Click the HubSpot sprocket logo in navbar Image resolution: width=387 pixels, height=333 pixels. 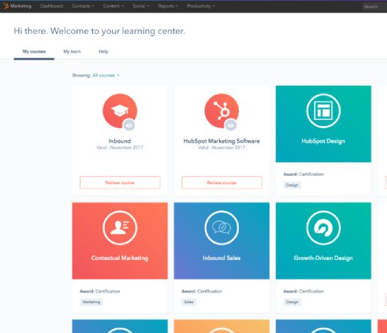[6, 6]
